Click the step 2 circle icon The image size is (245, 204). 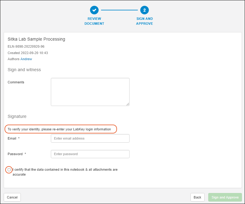(x=145, y=10)
